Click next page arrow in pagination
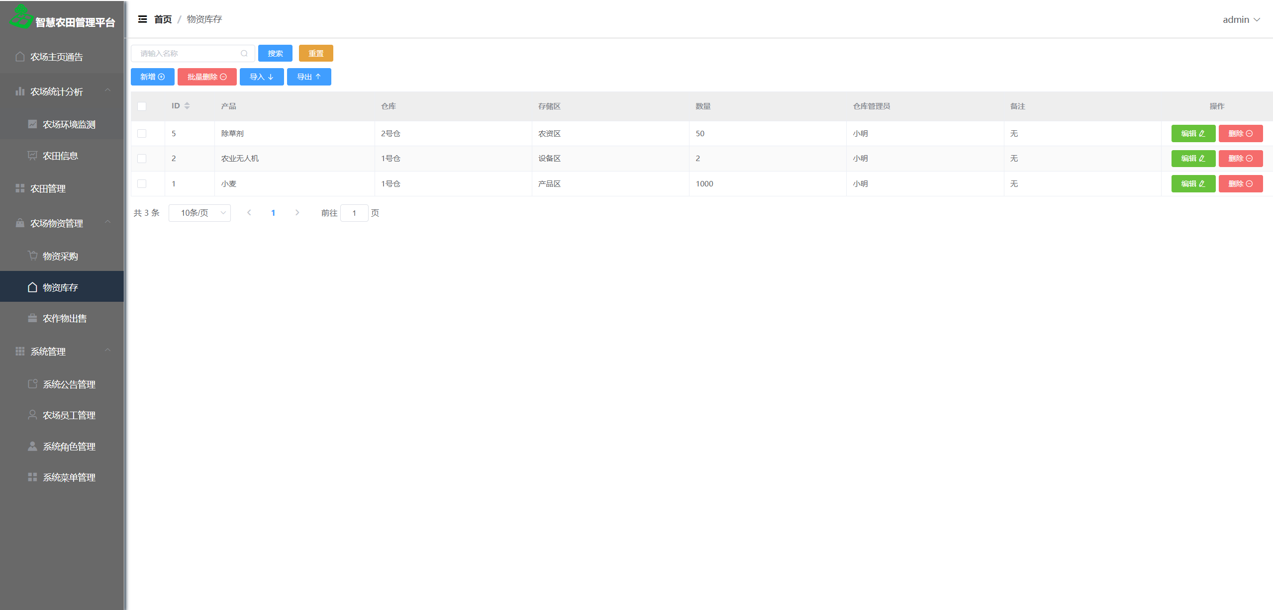1273x610 pixels. tap(297, 213)
